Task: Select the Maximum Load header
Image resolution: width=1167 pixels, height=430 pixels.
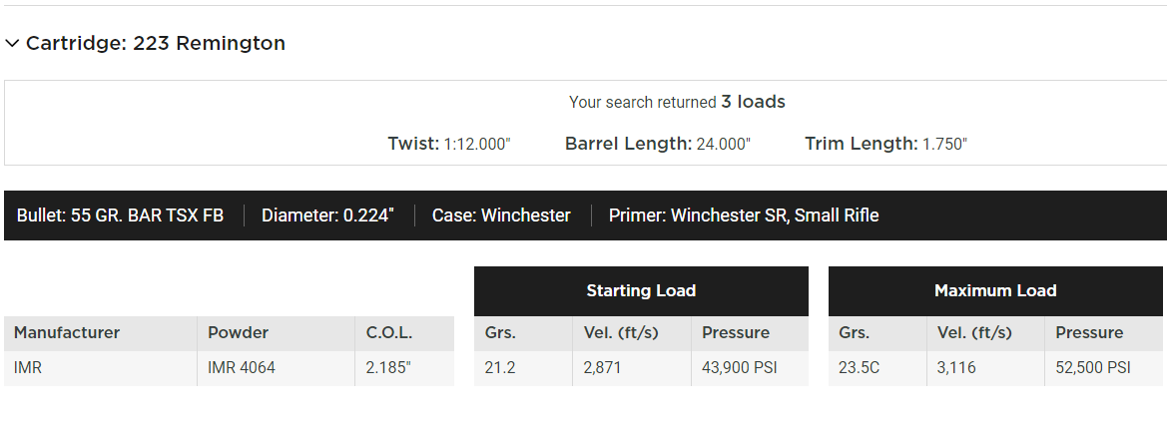Action: tap(995, 291)
